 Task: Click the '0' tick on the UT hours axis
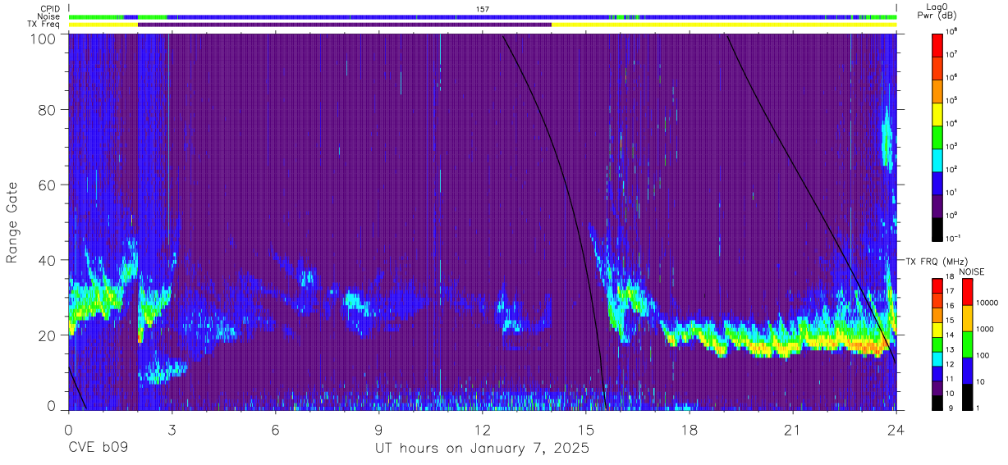[x=69, y=430]
